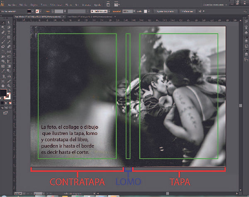Click the Preferencias button

(x=188, y=12)
